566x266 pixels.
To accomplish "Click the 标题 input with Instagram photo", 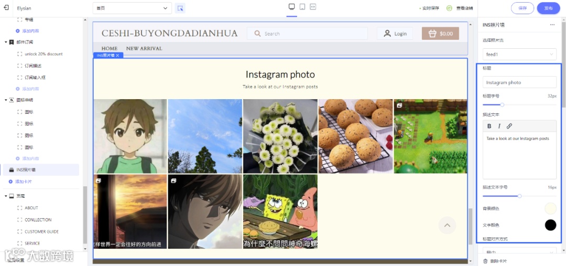I will 519,82.
